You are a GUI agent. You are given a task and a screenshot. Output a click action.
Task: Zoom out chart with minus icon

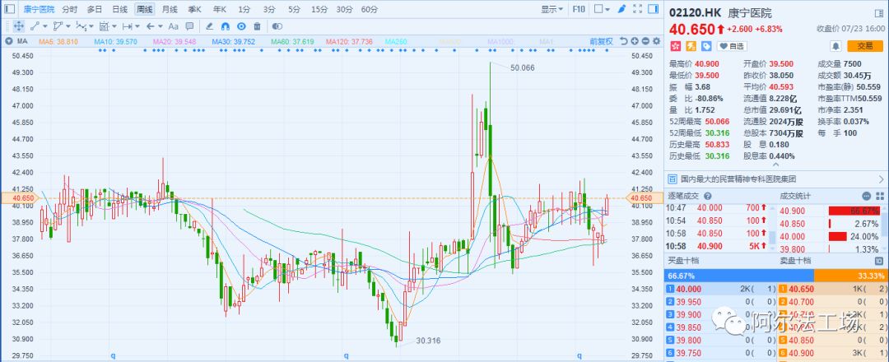[646, 41]
